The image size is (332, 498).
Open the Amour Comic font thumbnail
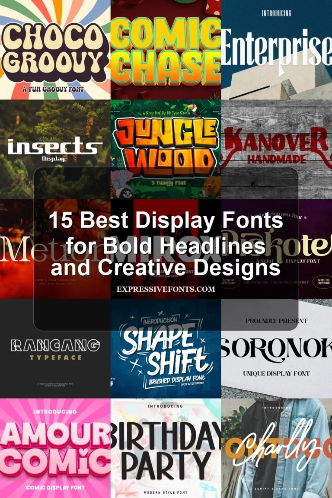55,448
